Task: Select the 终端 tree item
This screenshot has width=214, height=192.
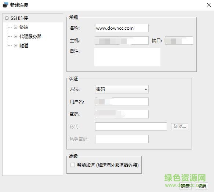Action: (x=24, y=27)
